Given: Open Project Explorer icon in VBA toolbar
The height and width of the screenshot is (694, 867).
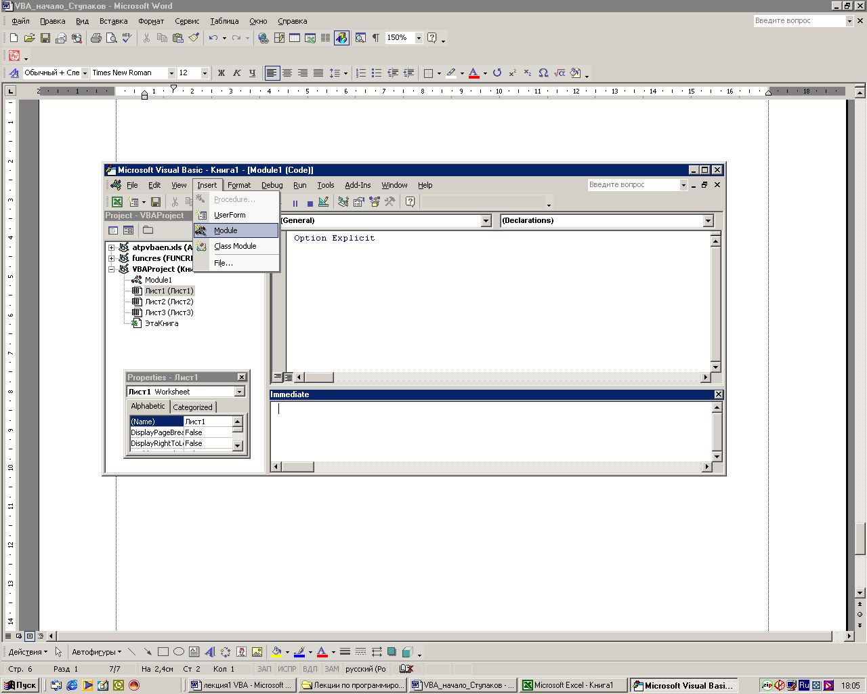Looking at the screenshot, I should pos(343,202).
